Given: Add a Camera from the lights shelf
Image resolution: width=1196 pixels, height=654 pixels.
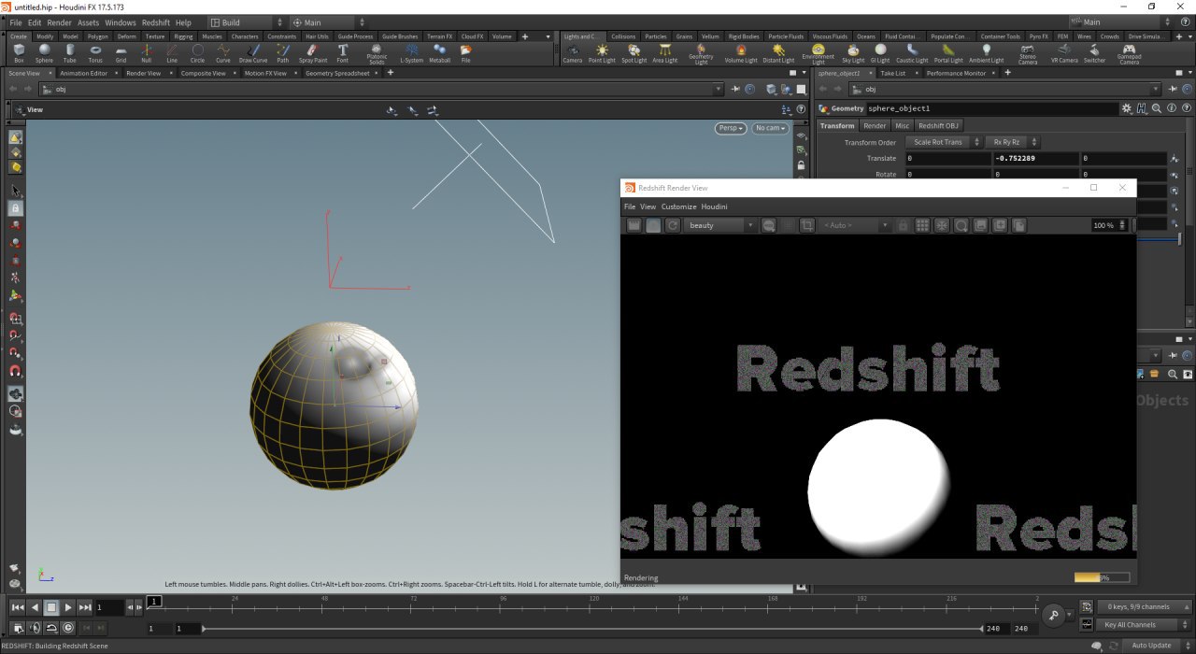Looking at the screenshot, I should pyautogui.click(x=573, y=52).
